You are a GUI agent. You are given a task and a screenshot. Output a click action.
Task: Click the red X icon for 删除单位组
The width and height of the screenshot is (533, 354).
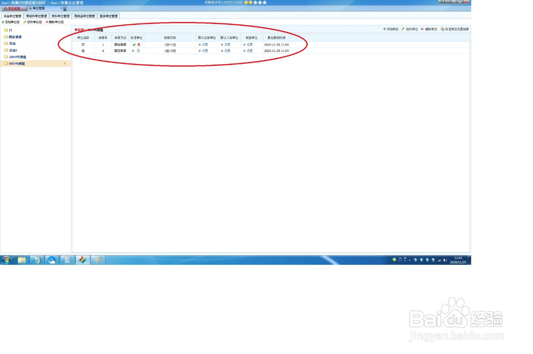(47, 22)
